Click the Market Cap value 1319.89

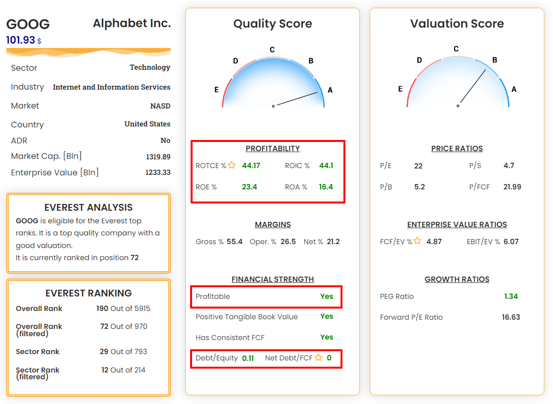158,157
